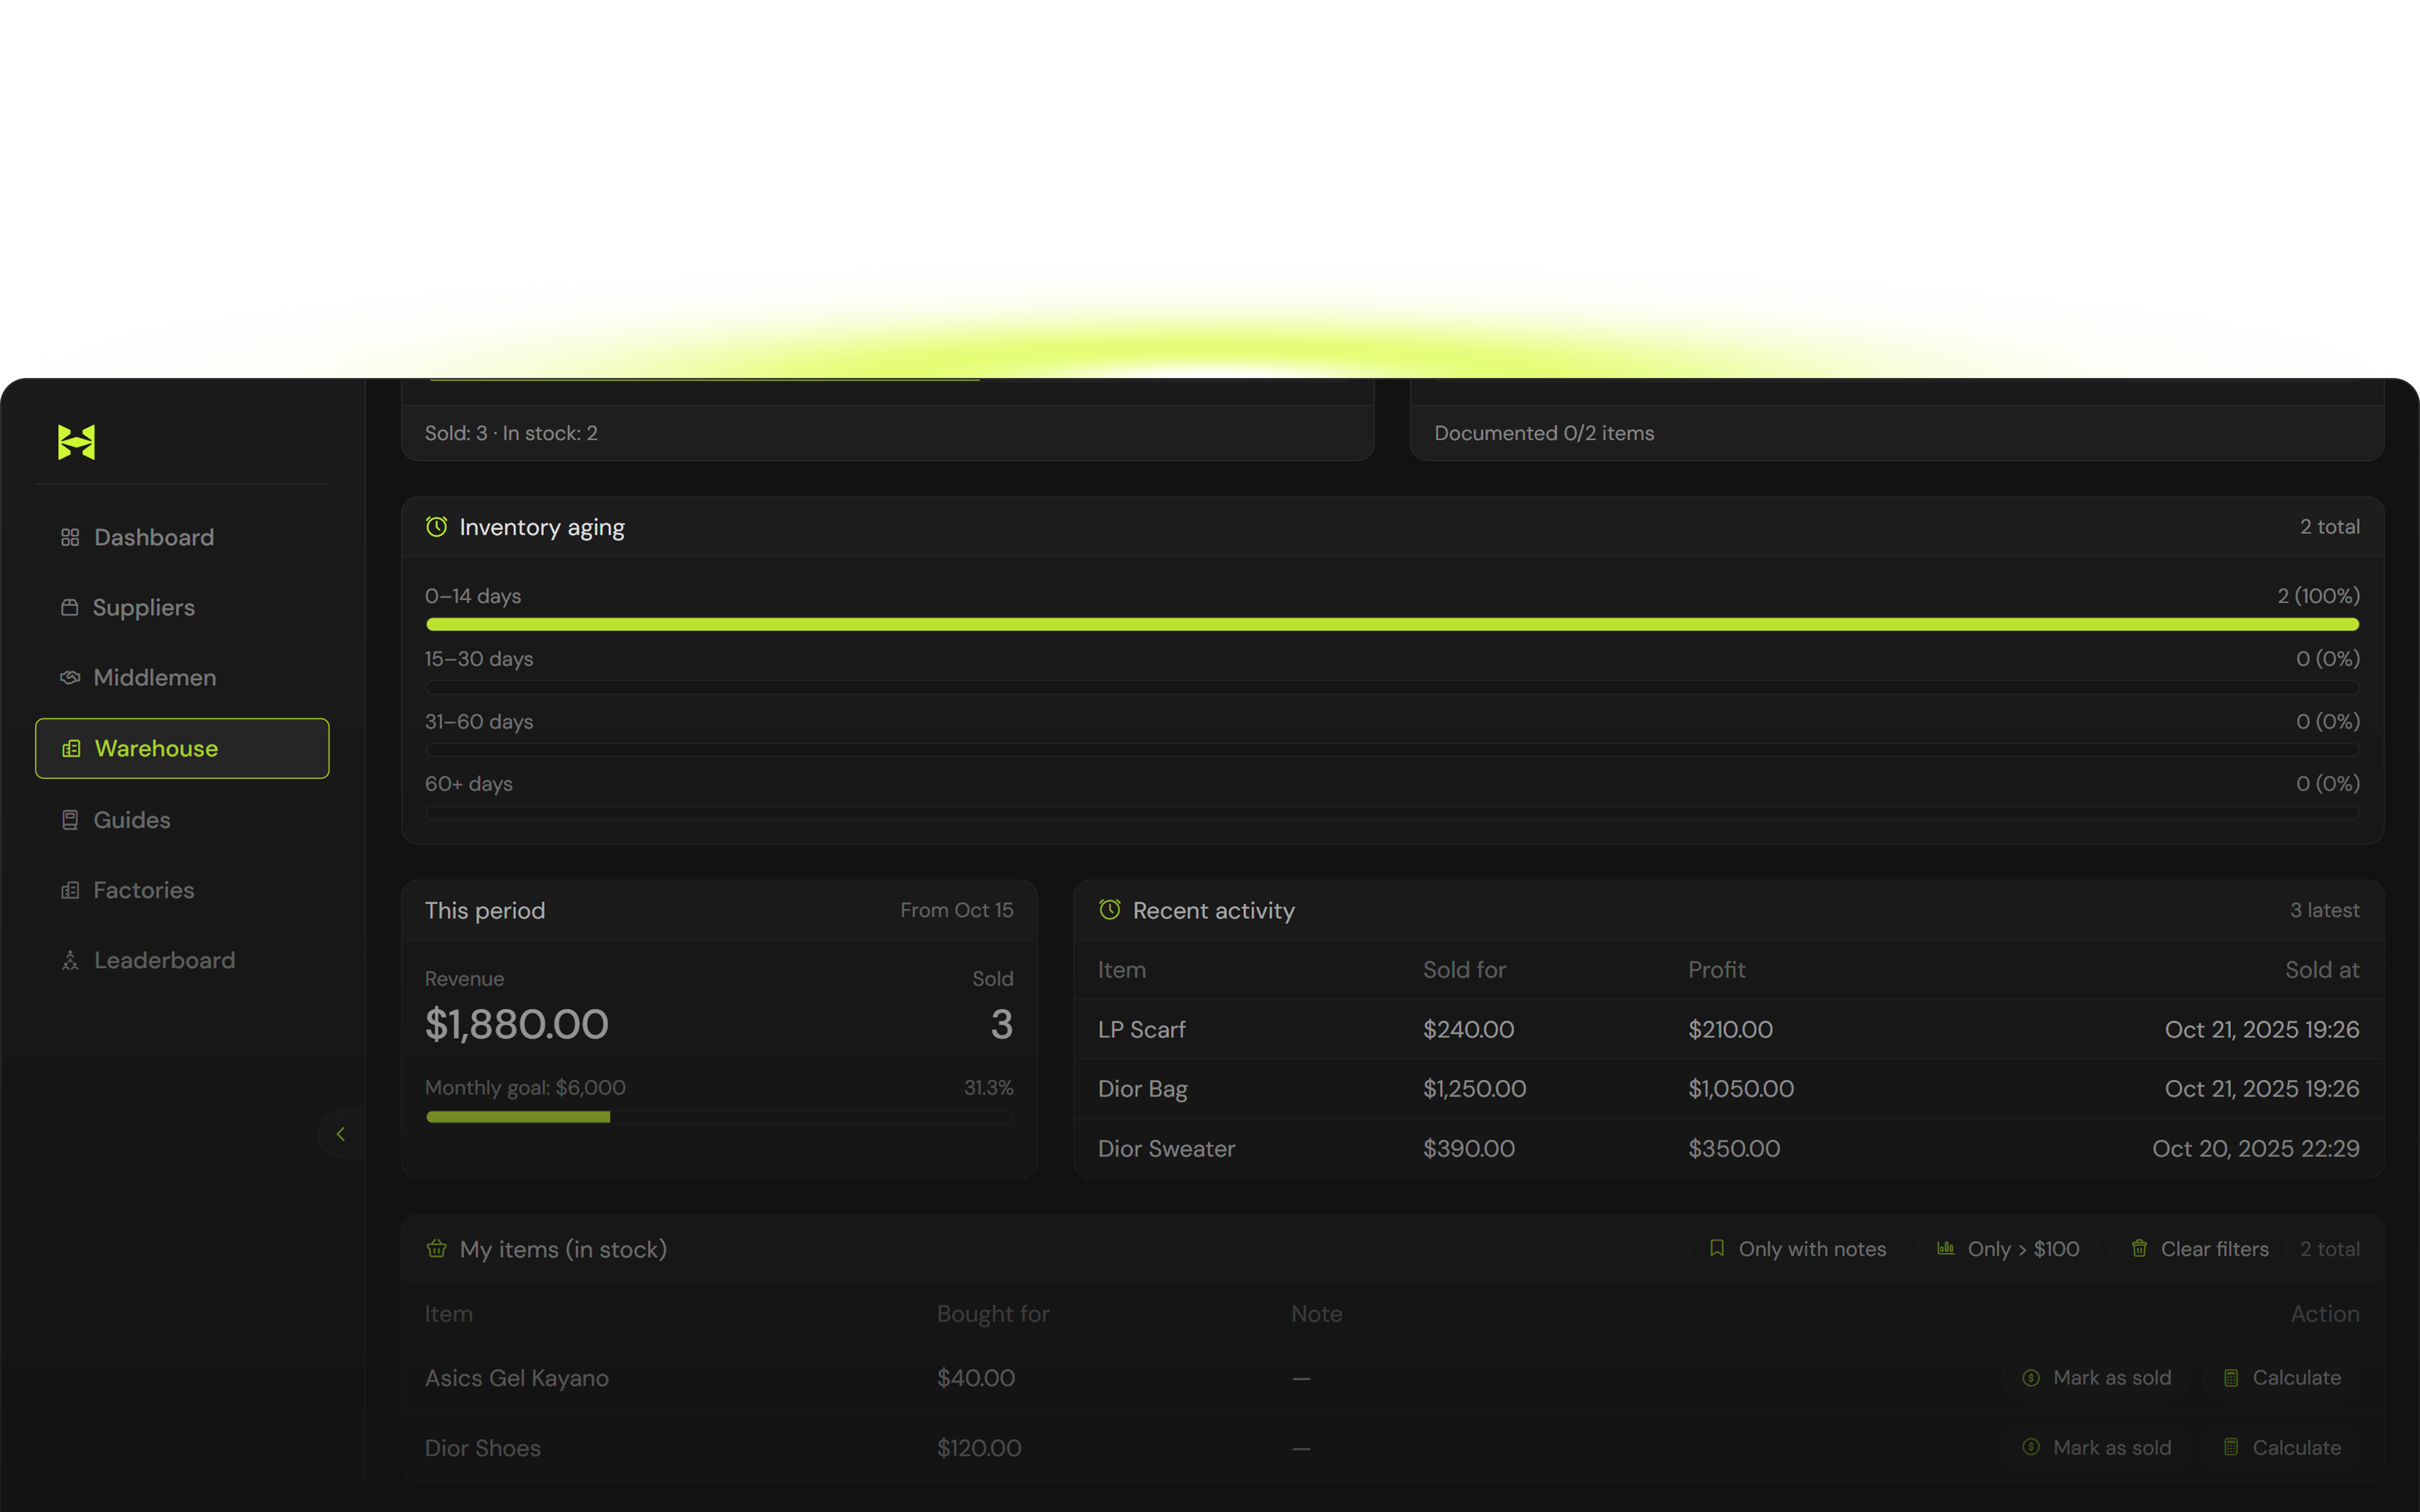2420x1512 pixels.
Task: Toggle the Only with notes filter
Action: (1797, 1249)
